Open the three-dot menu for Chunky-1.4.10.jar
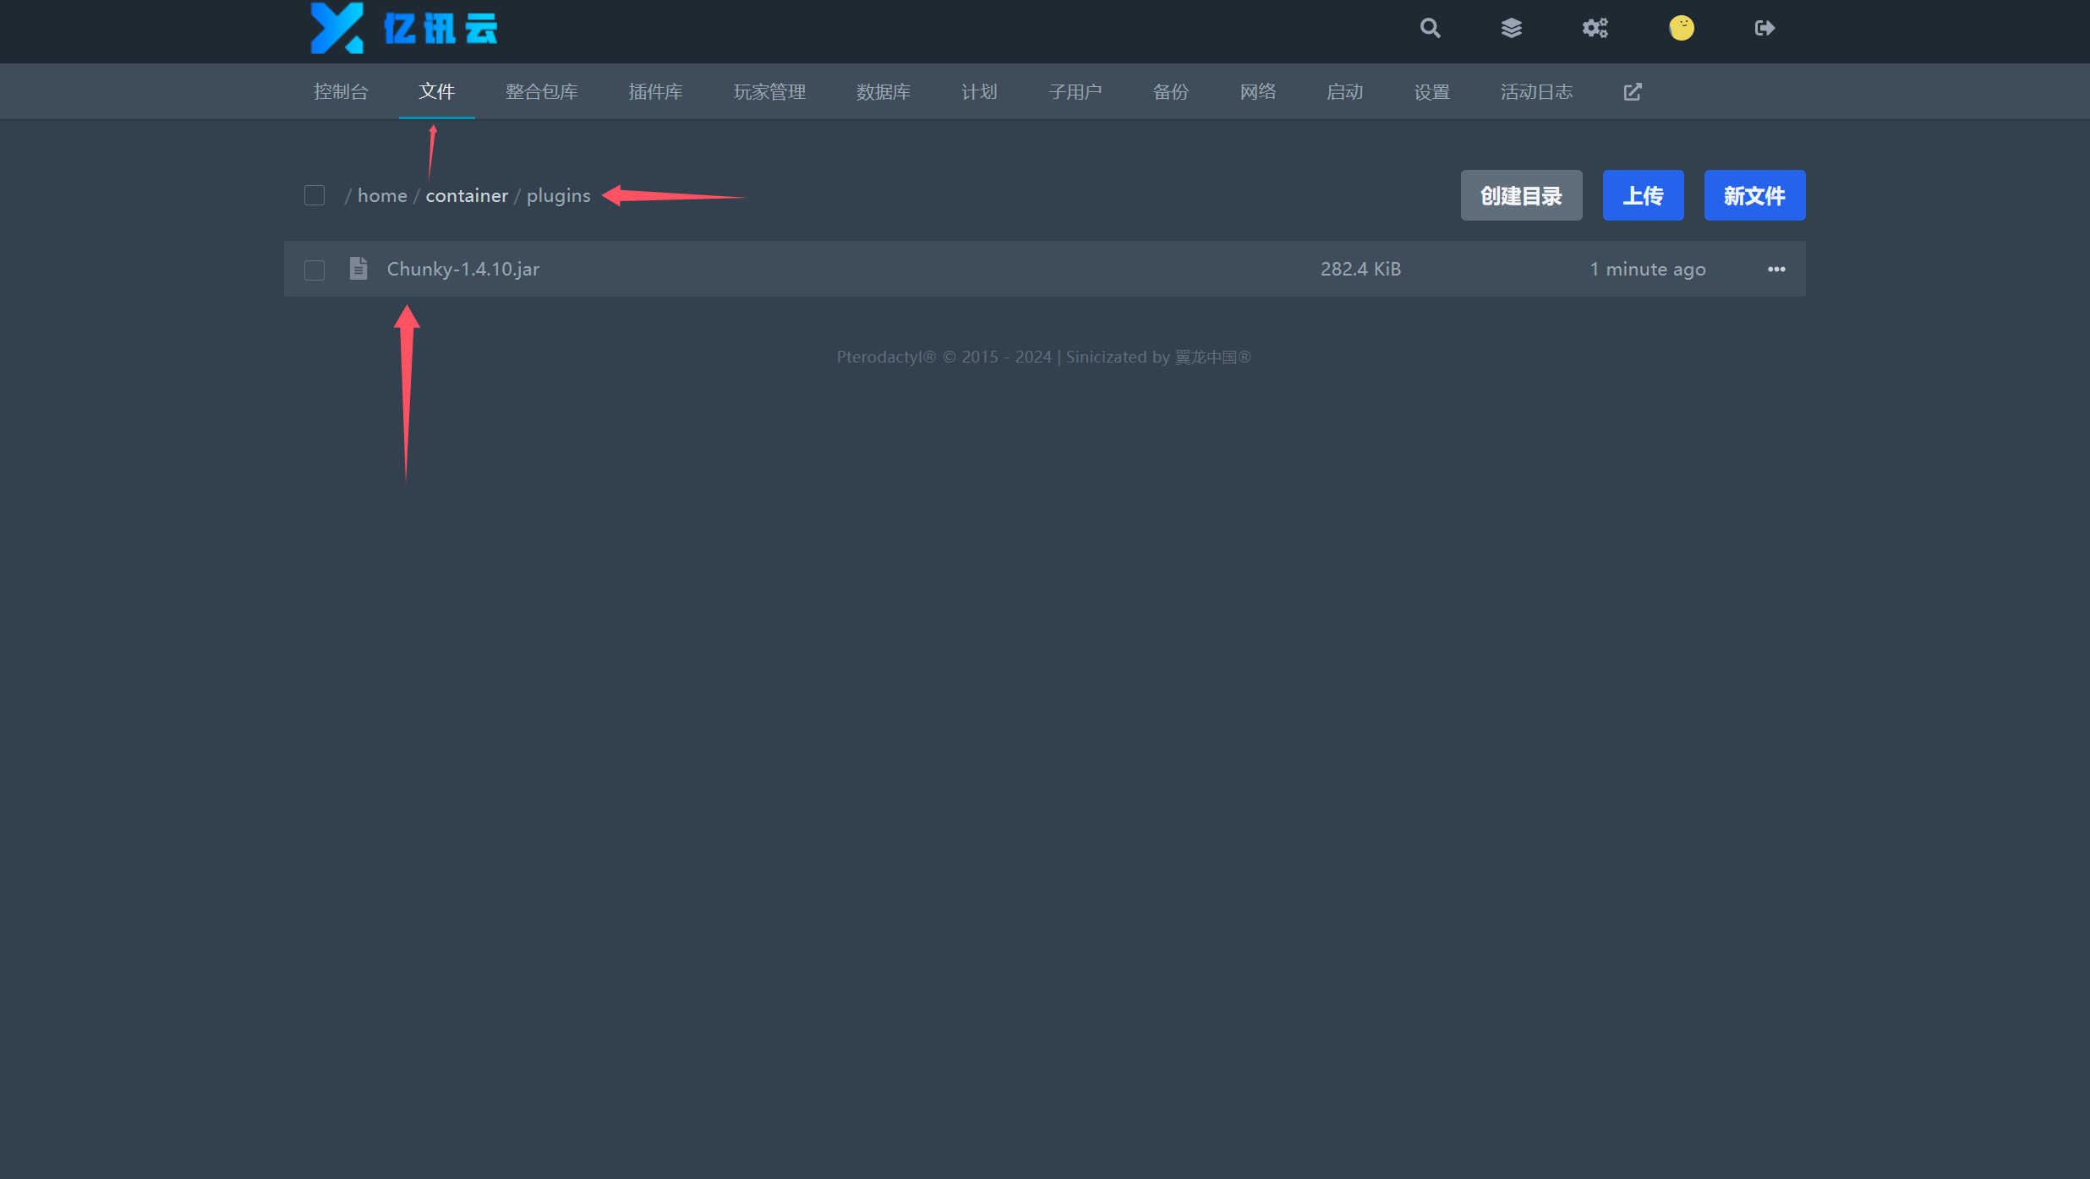2090x1179 pixels. (1776, 270)
